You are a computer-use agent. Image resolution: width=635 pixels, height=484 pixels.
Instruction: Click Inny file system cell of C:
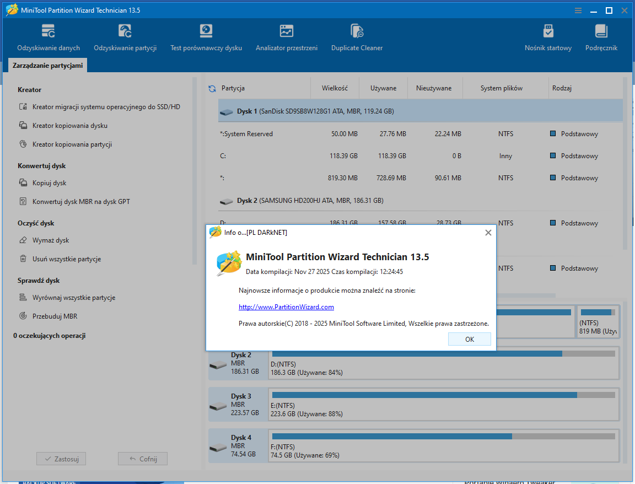tap(505, 156)
